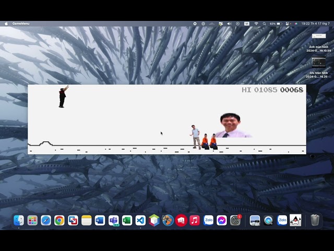Viewport: 334px width, 251px height.
Task: Open the volume control in menu bar
Action: (x=229, y=24)
